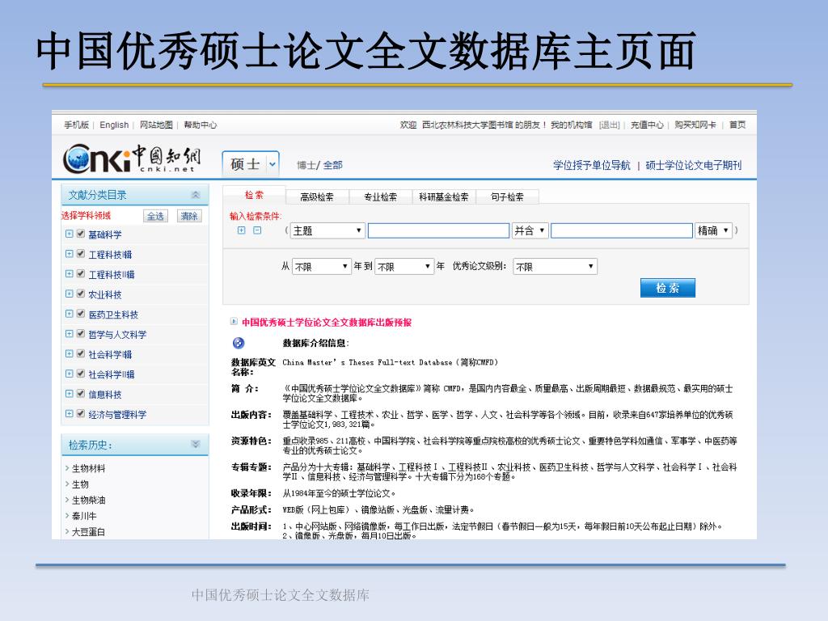Expand the 检索历史 panel arrow icon

click(196, 444)
